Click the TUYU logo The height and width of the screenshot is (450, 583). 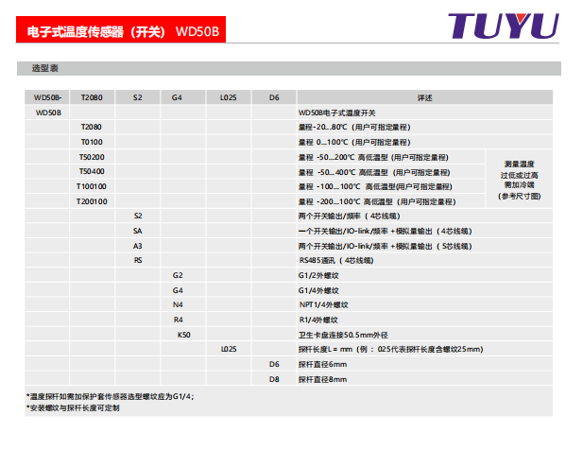[x=501, y=26]
